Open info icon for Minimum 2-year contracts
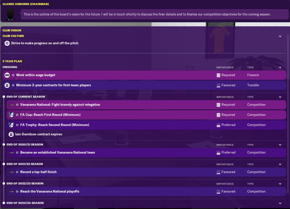This screenshot has width=290, height=209. (13, 85)
